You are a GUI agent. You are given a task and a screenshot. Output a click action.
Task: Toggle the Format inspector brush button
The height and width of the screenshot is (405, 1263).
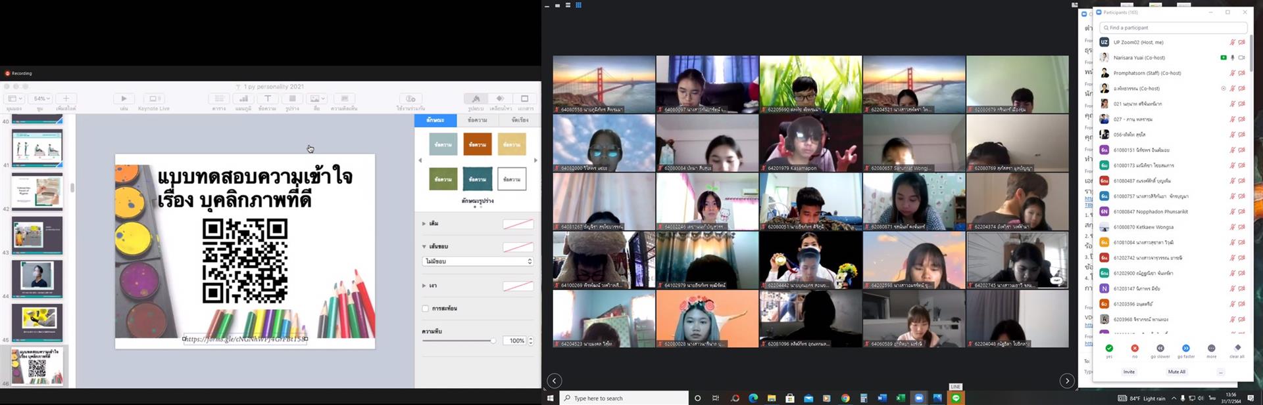point(476,98)
